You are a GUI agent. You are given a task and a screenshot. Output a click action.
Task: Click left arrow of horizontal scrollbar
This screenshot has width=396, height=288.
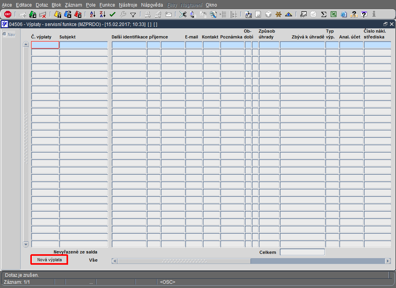(114, 261)
